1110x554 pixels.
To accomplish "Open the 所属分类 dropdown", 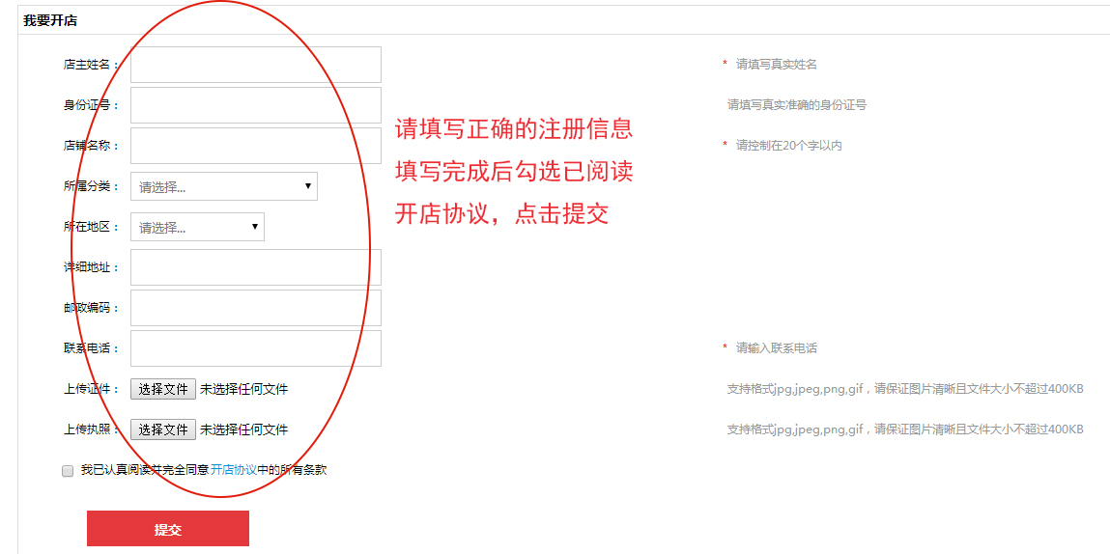I will tap(224, 187).
